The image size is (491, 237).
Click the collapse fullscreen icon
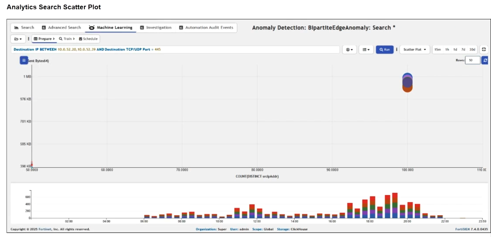(484, 49)
